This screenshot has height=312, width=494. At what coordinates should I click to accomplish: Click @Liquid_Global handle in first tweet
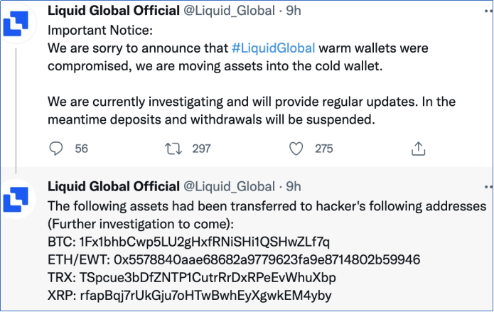[229, 11]
